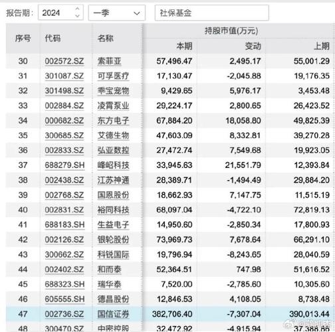Image resolution: width=335 pixels, height=332 pixels.
Task: Open stock name link 峰岹科技
Action: point(113,165)
